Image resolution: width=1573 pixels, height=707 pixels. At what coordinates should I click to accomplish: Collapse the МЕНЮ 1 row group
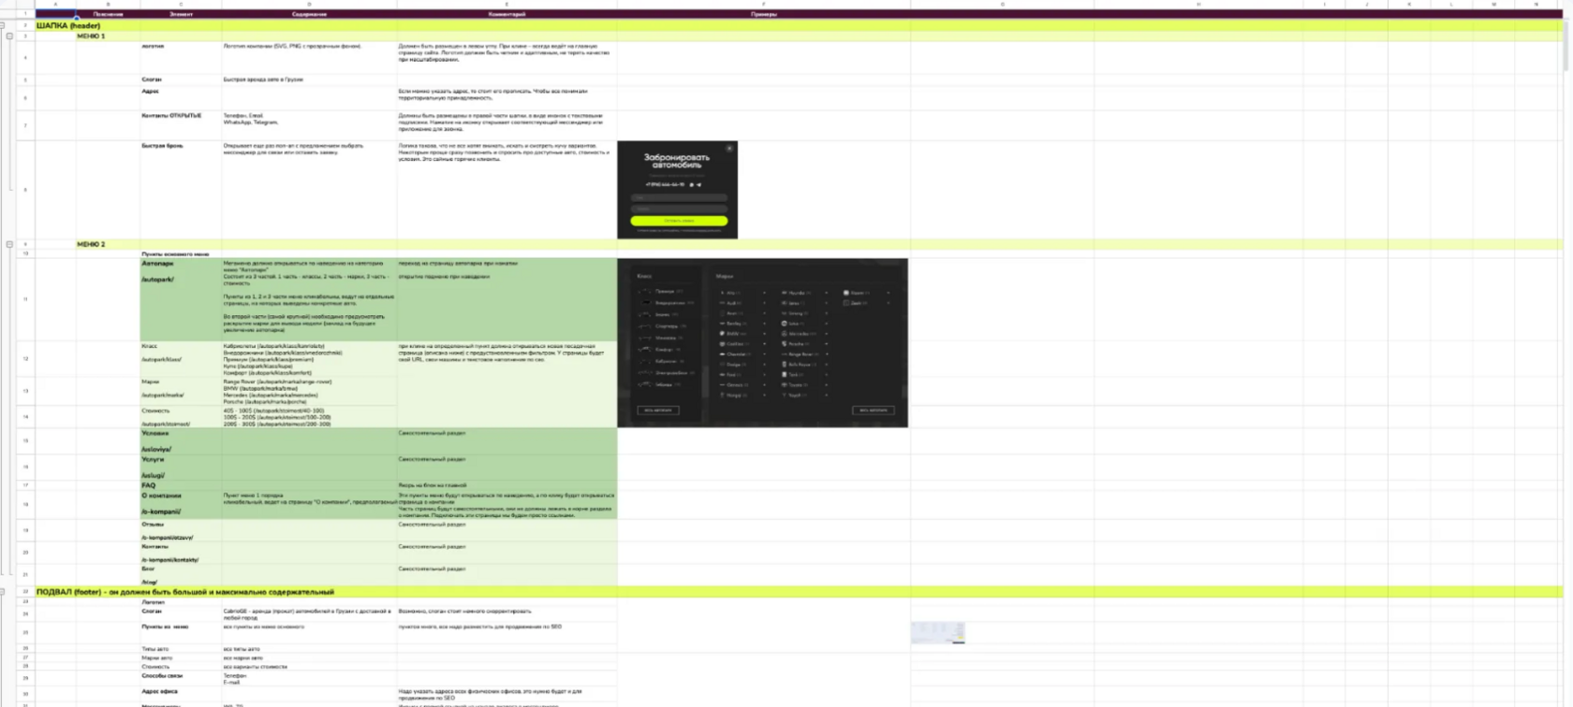(9, 36)
